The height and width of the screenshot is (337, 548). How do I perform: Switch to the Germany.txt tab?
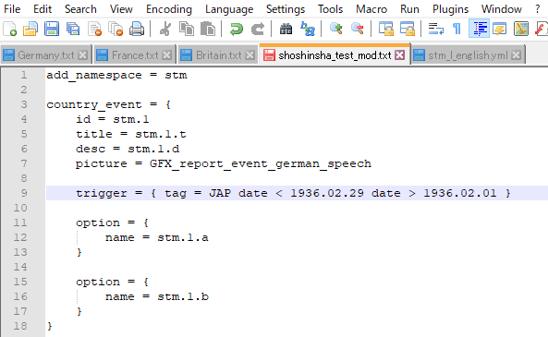pos(46,55)
